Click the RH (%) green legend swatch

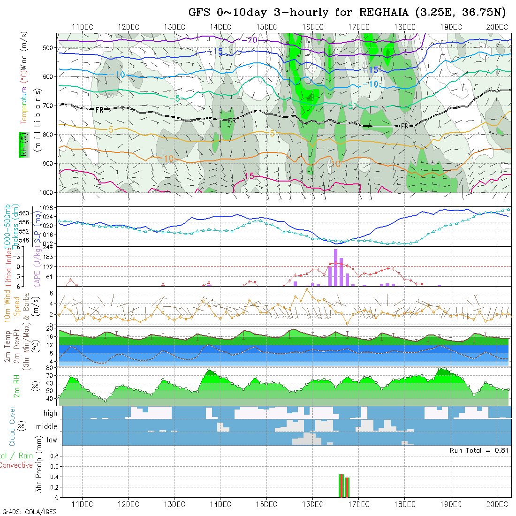[x=22, y=144]
